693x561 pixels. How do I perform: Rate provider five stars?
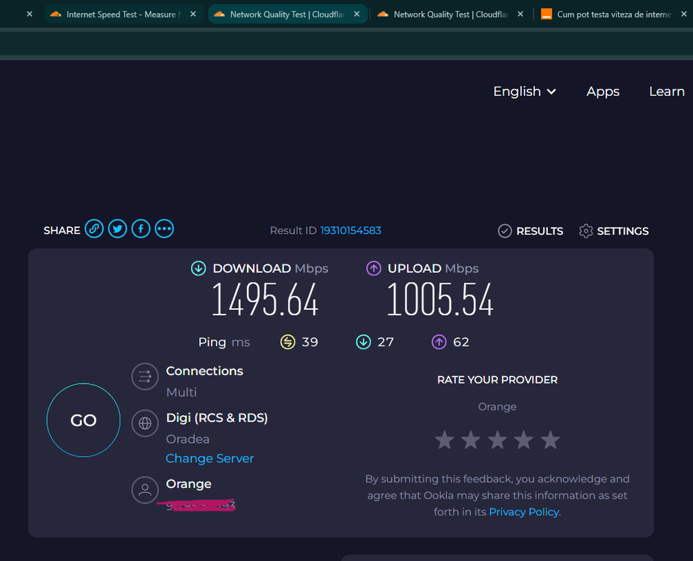[550, 439]
